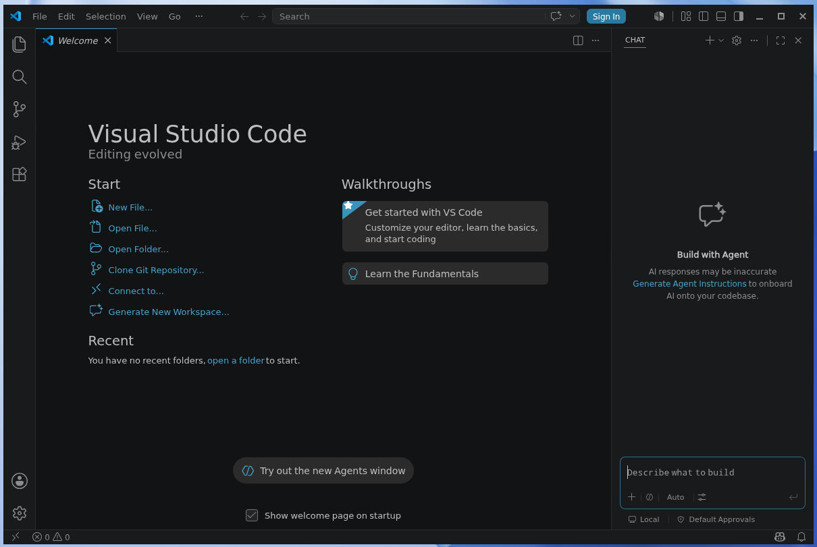The height and width of the screenshot is (547, 817).
Task: Open the Extensions view
Action: (20, 174)
